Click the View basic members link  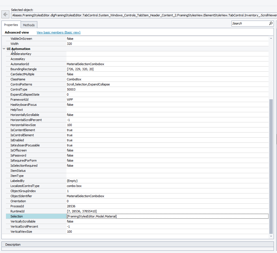point(58,32)
